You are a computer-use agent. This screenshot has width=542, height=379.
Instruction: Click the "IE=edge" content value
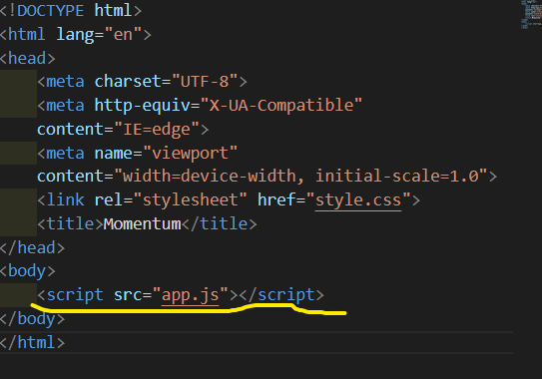157,130
